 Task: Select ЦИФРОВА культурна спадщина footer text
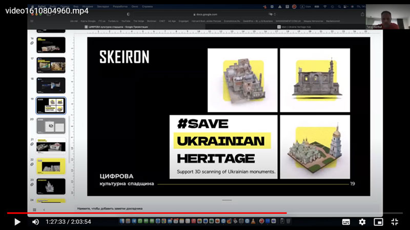pyautogui.click(x=127, y=180)
